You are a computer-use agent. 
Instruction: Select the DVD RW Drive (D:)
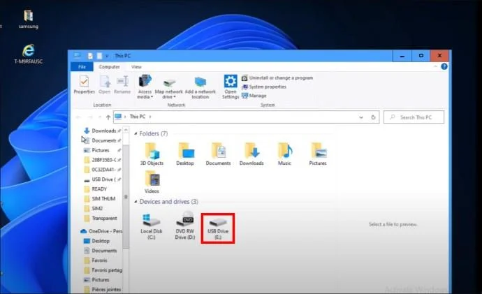(x=184, y=226)
